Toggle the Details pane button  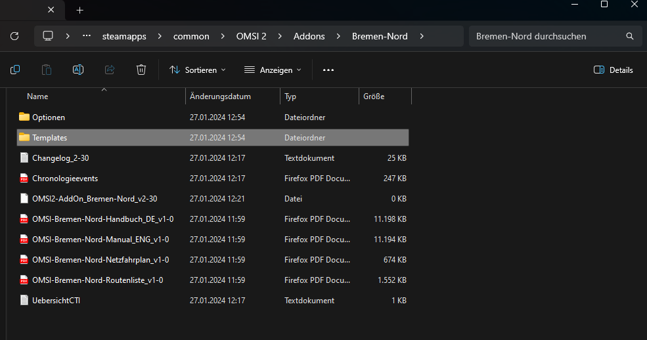pos(614,70)
